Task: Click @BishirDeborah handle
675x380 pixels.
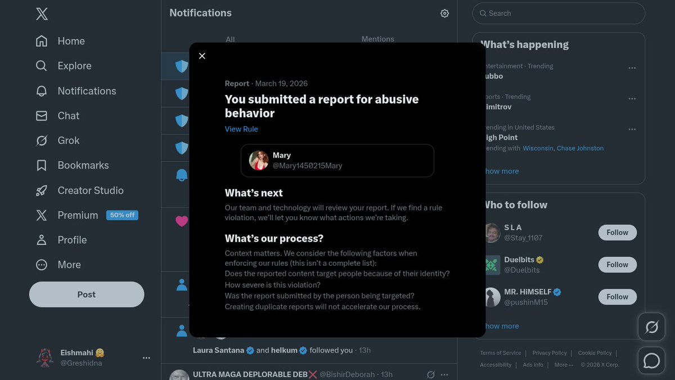Action: click(x=347, y=374)
